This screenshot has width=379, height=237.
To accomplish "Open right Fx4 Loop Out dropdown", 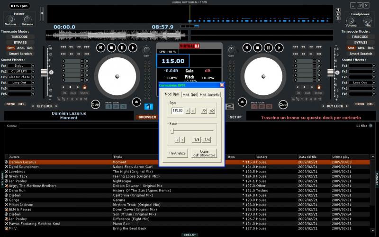I will tap(374, 82).
